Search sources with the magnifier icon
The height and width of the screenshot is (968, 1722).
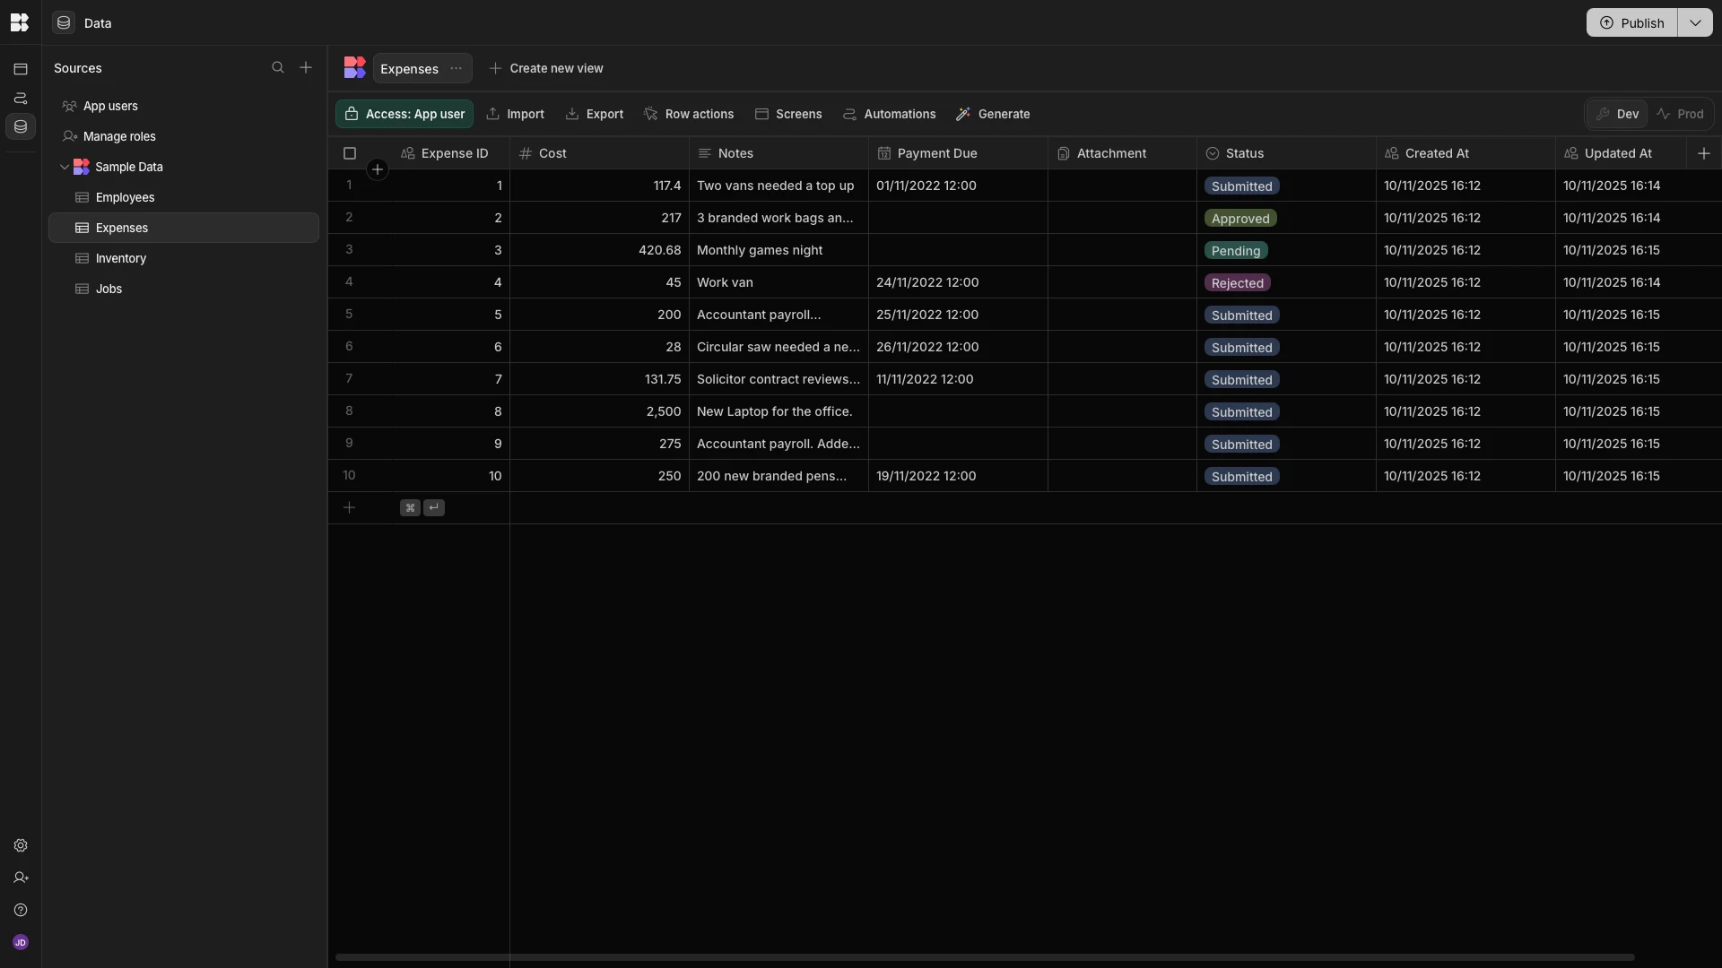(278, 67)
